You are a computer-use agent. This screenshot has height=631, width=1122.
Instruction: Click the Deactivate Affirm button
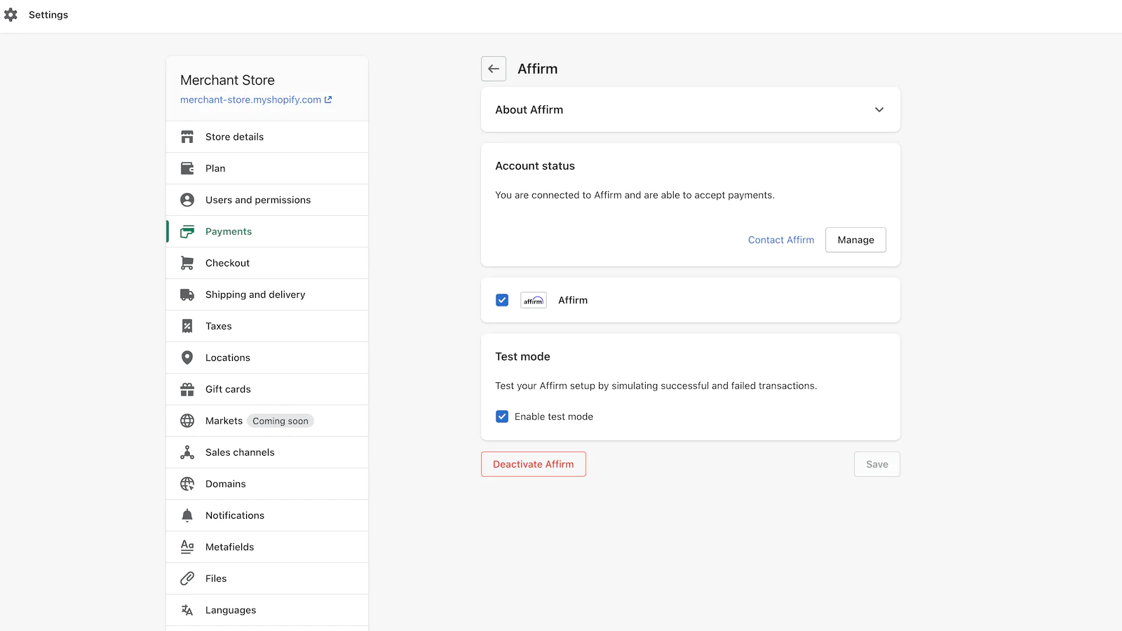534,464
